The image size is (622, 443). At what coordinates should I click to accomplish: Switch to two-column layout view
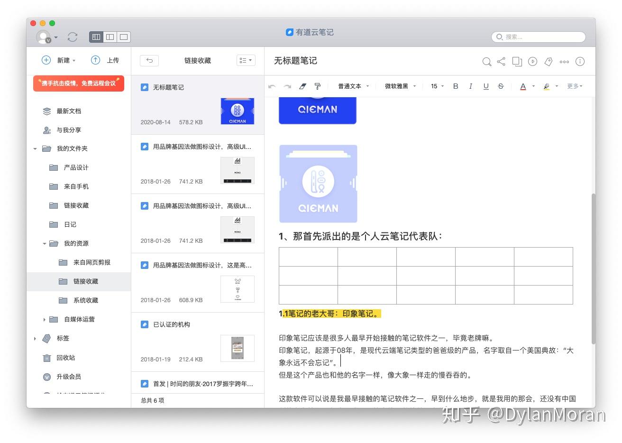(110, 37)
